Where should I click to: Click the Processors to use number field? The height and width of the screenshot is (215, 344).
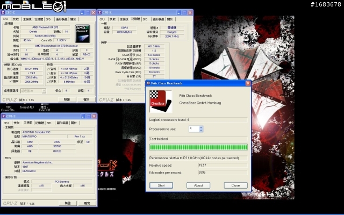194,129
